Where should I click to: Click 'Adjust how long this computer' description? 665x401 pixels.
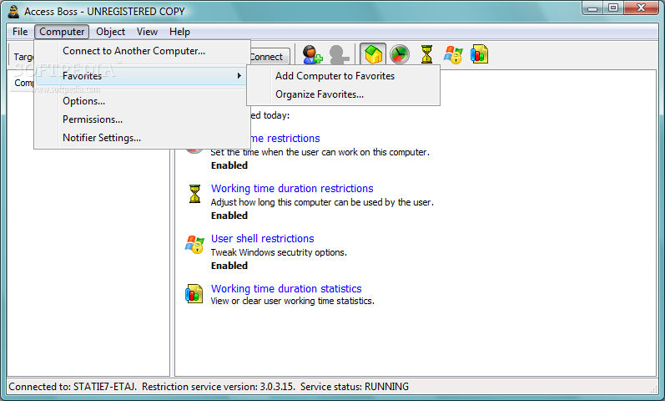click(322, 202)
